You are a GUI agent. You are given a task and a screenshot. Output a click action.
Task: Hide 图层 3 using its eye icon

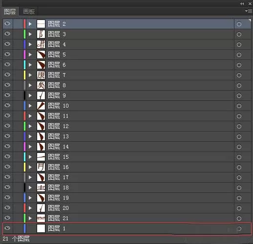(7, 34)
